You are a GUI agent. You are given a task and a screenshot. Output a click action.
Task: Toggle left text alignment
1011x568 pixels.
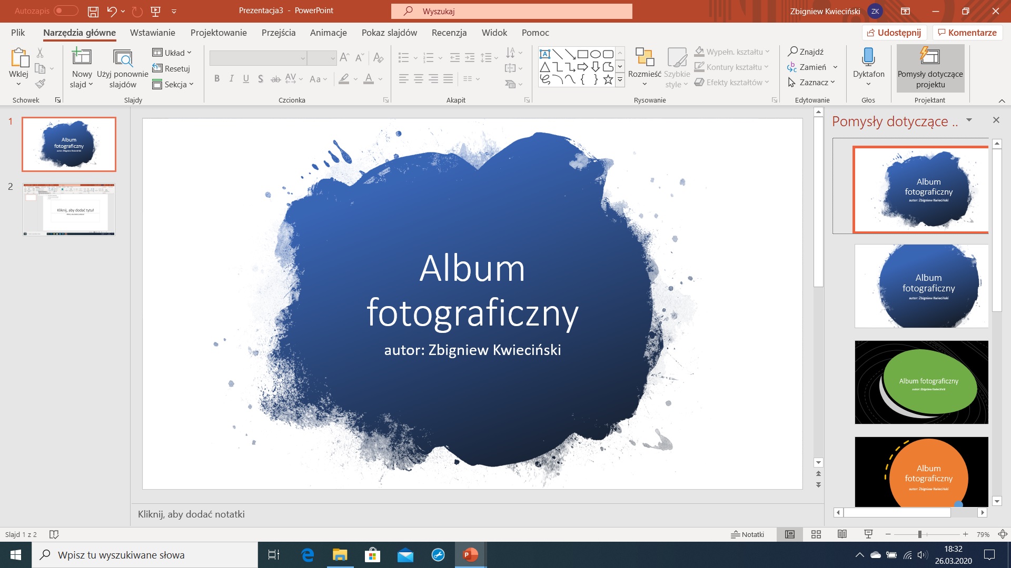(404, 79)
